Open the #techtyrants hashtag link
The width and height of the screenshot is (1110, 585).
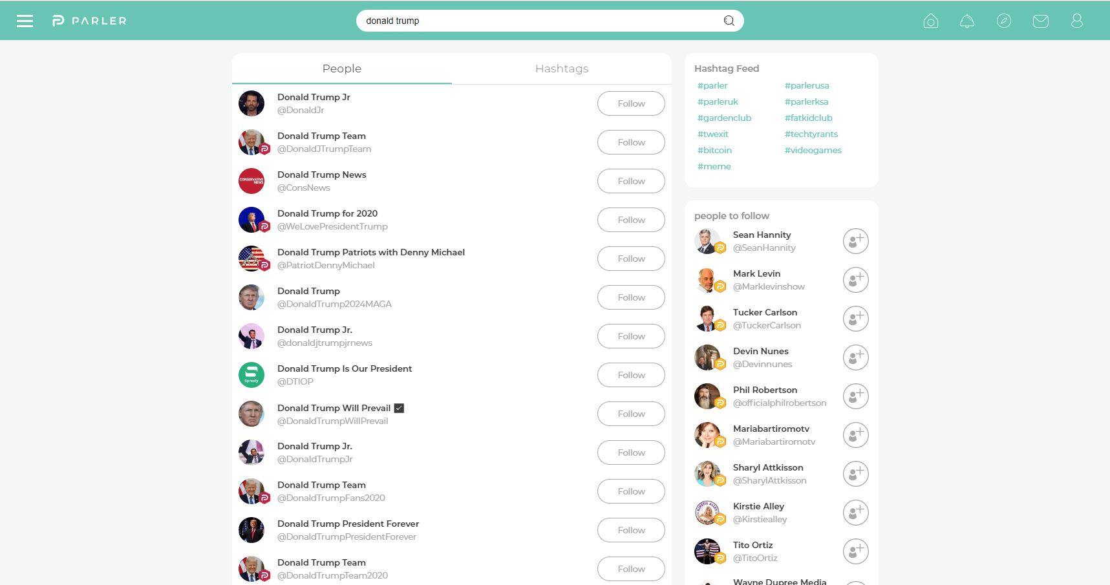point(811,134)
